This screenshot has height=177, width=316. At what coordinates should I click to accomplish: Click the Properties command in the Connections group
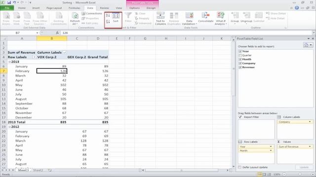point(90,18)
